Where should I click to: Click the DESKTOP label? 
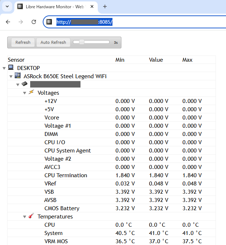pos(28,68)
